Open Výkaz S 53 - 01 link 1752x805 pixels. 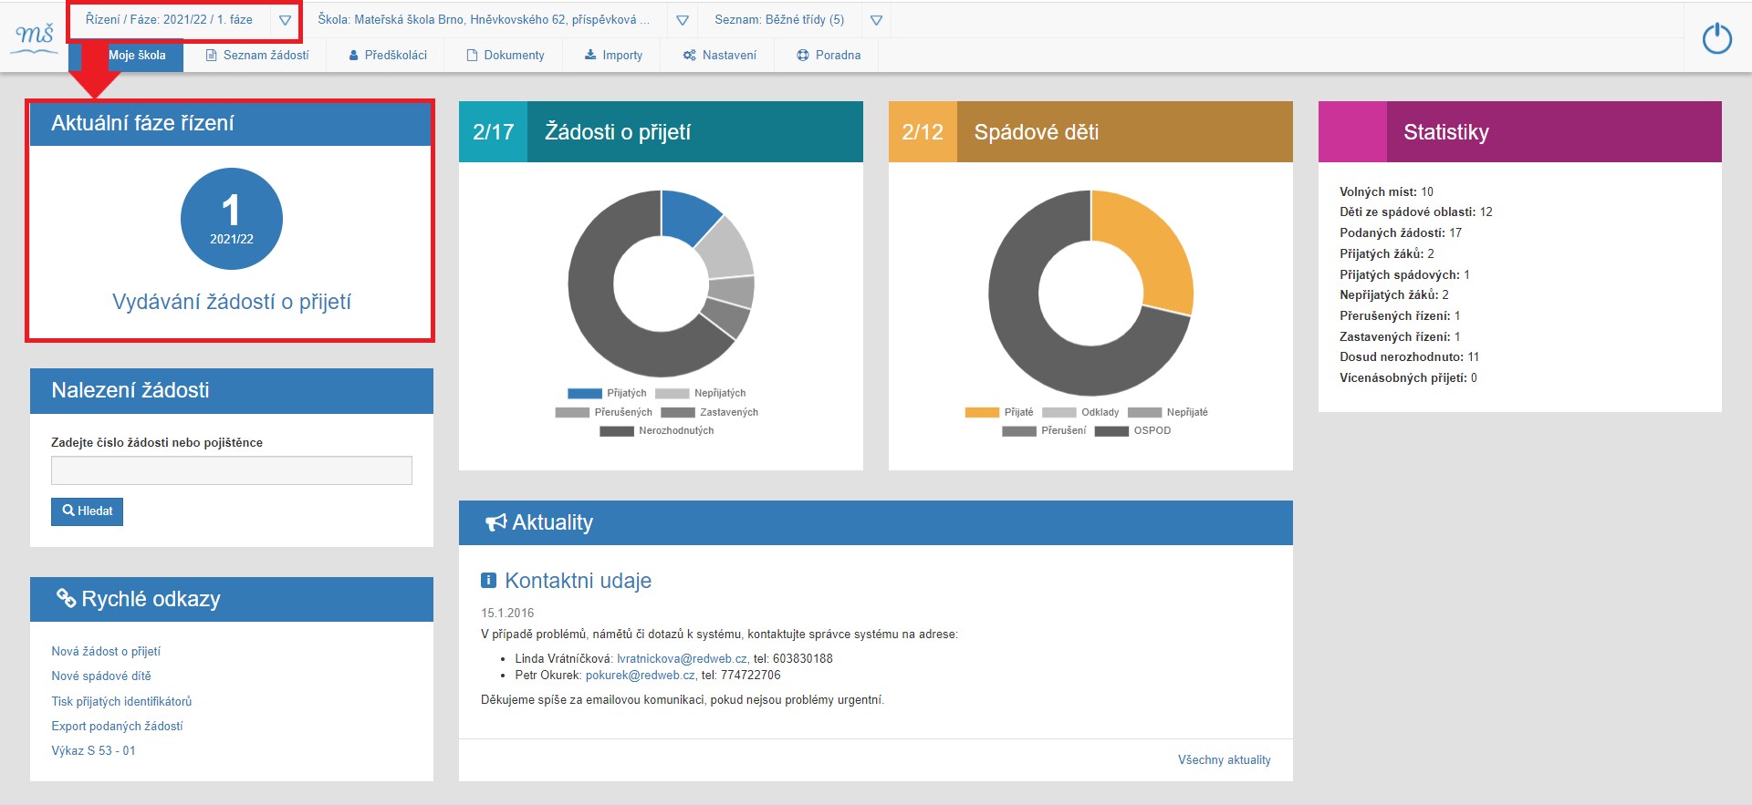click(x=93, y=750)
